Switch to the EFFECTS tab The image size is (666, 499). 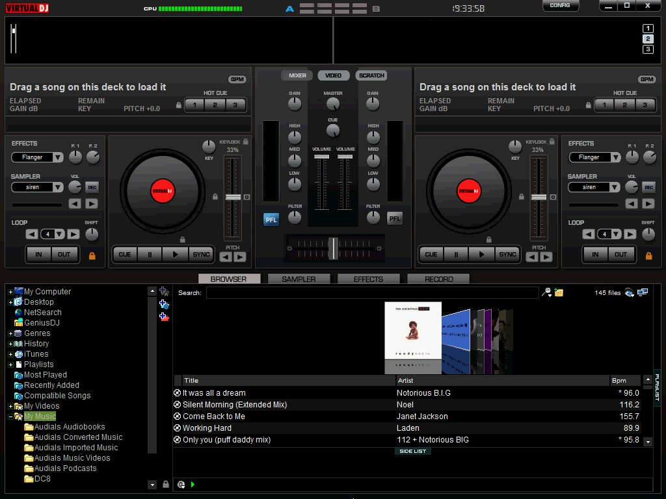pyautogui.click(x=368, y=279)
